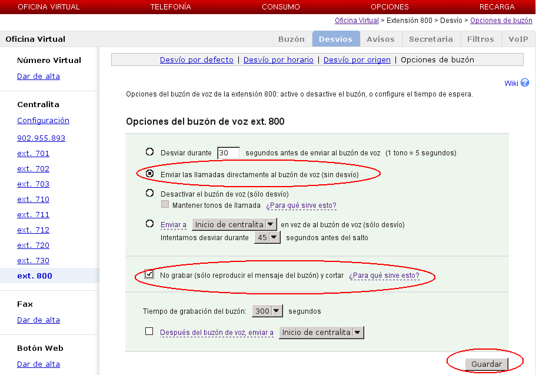Open the Secretaria tab
This screenshot has height=375, width=536.
point(431,39)
